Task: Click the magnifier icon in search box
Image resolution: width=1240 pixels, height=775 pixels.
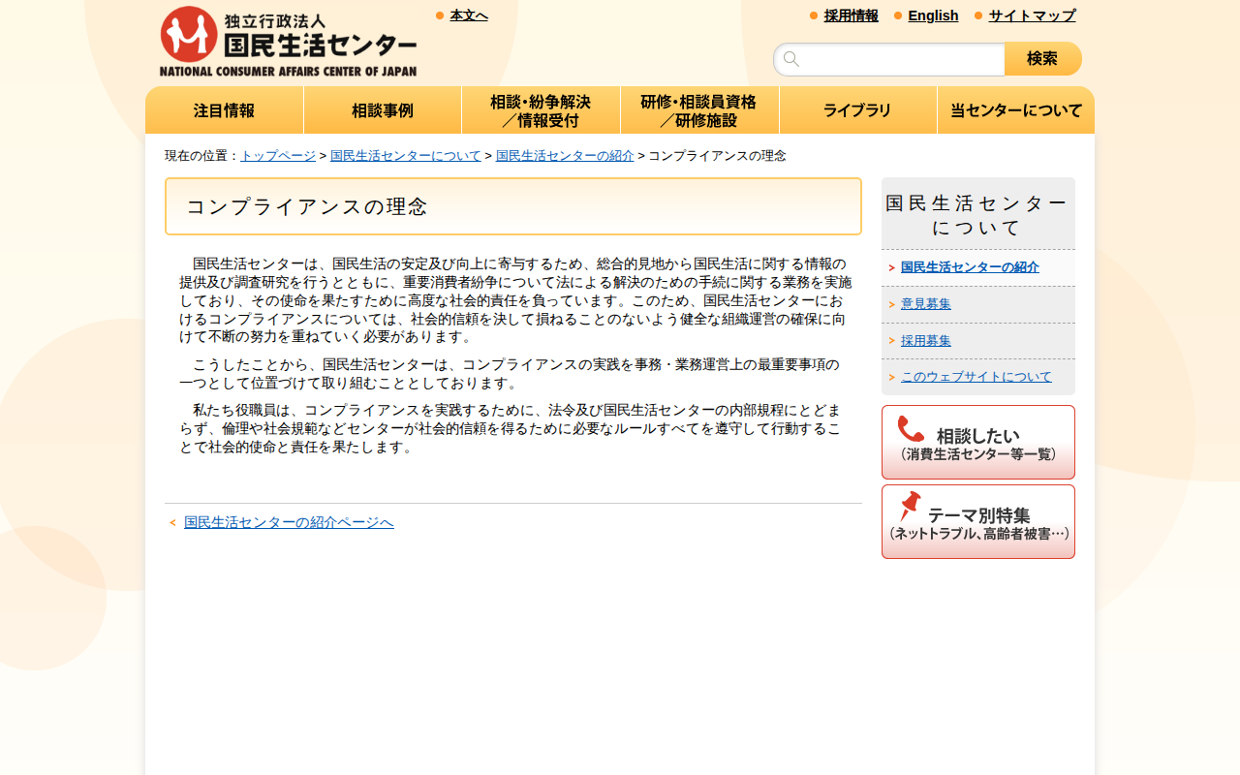Action: coord(791,59)
